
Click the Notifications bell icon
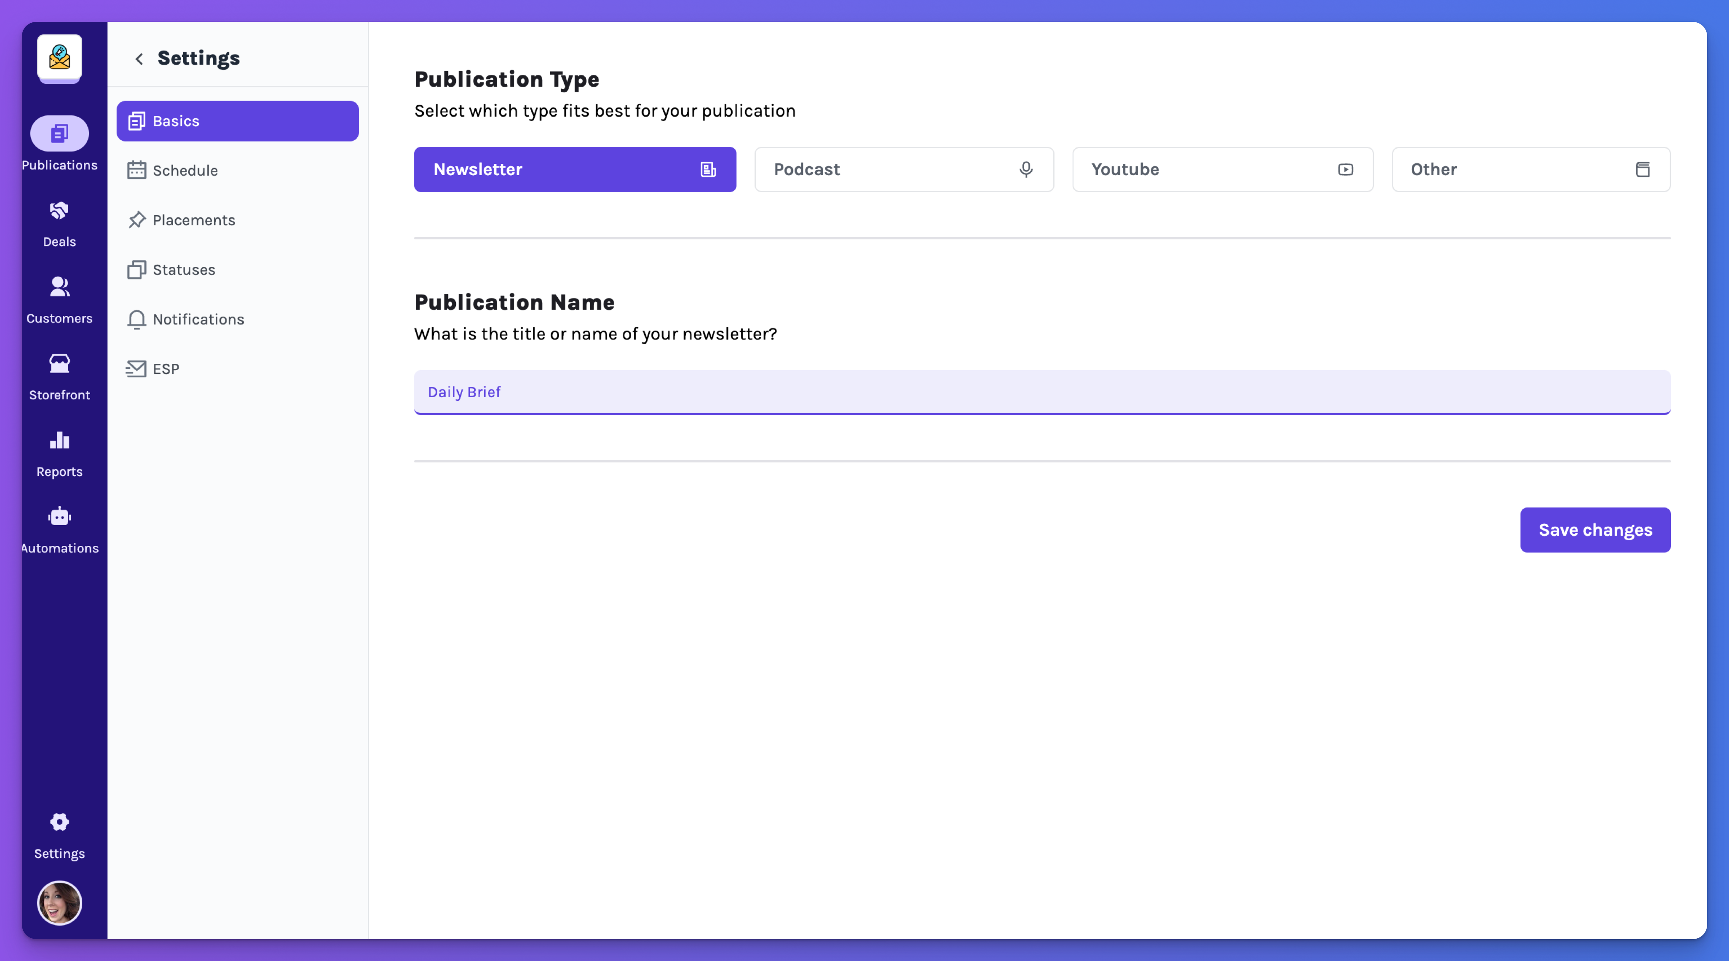tap(136, 320)
